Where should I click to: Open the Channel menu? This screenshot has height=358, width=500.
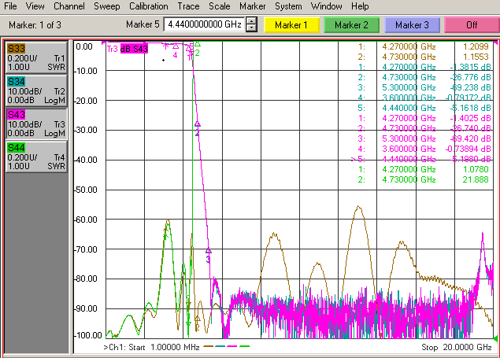69,6
